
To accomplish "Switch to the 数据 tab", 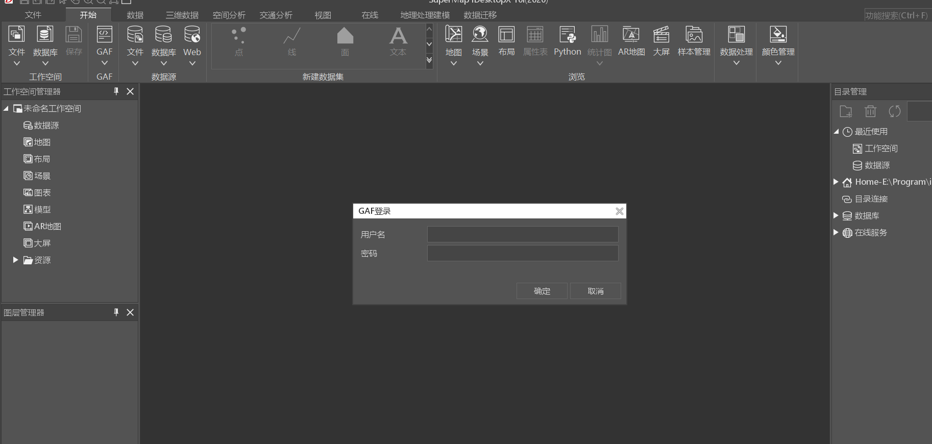I will coord(135,15).
